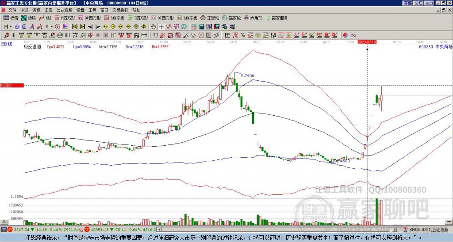Click the 日K线 chart label
This screenshot has height=242, width=453.
pos(7,44)
